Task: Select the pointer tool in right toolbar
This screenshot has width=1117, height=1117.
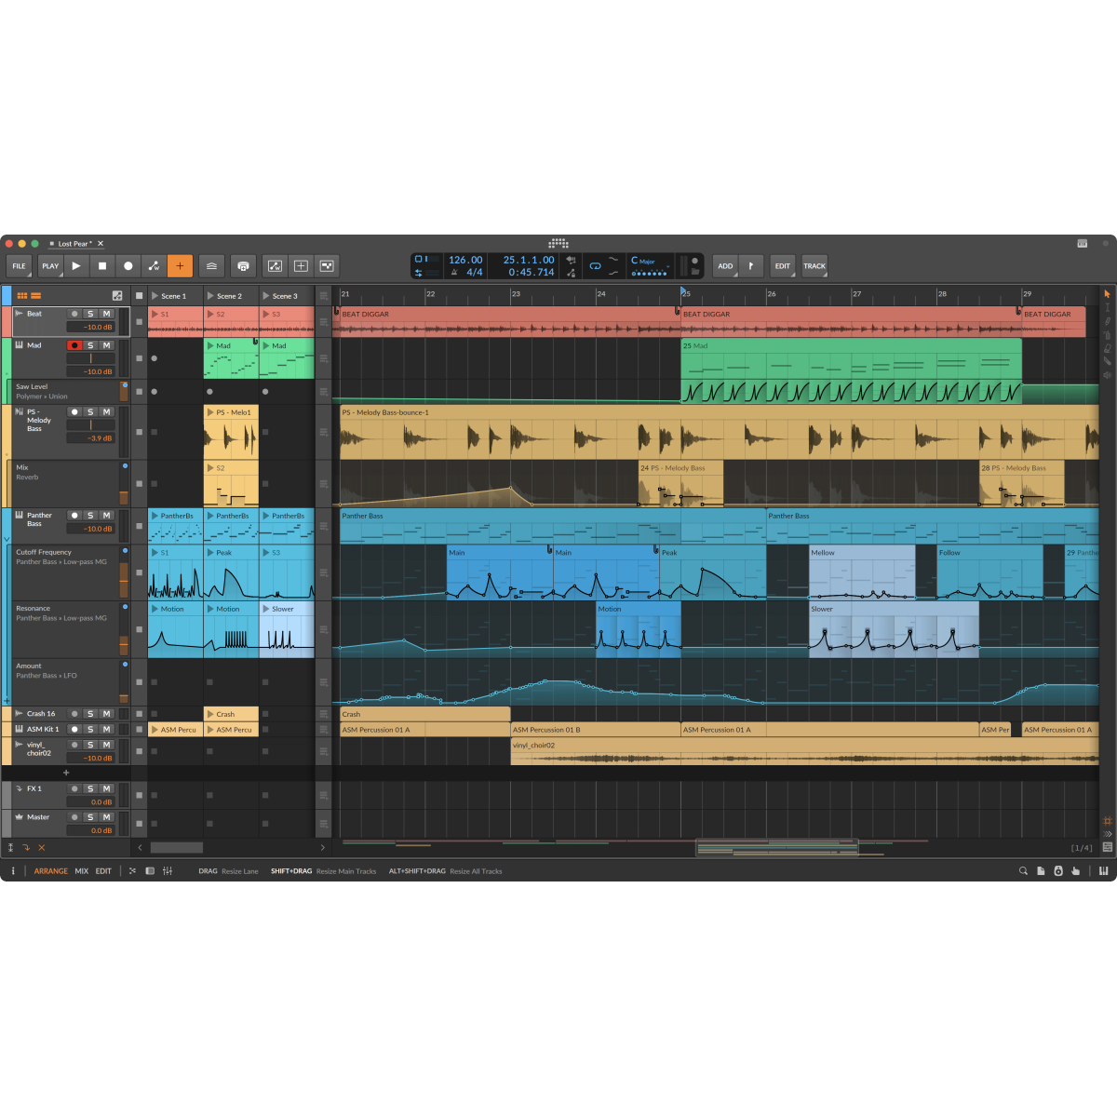Action: pos(1107,294)
